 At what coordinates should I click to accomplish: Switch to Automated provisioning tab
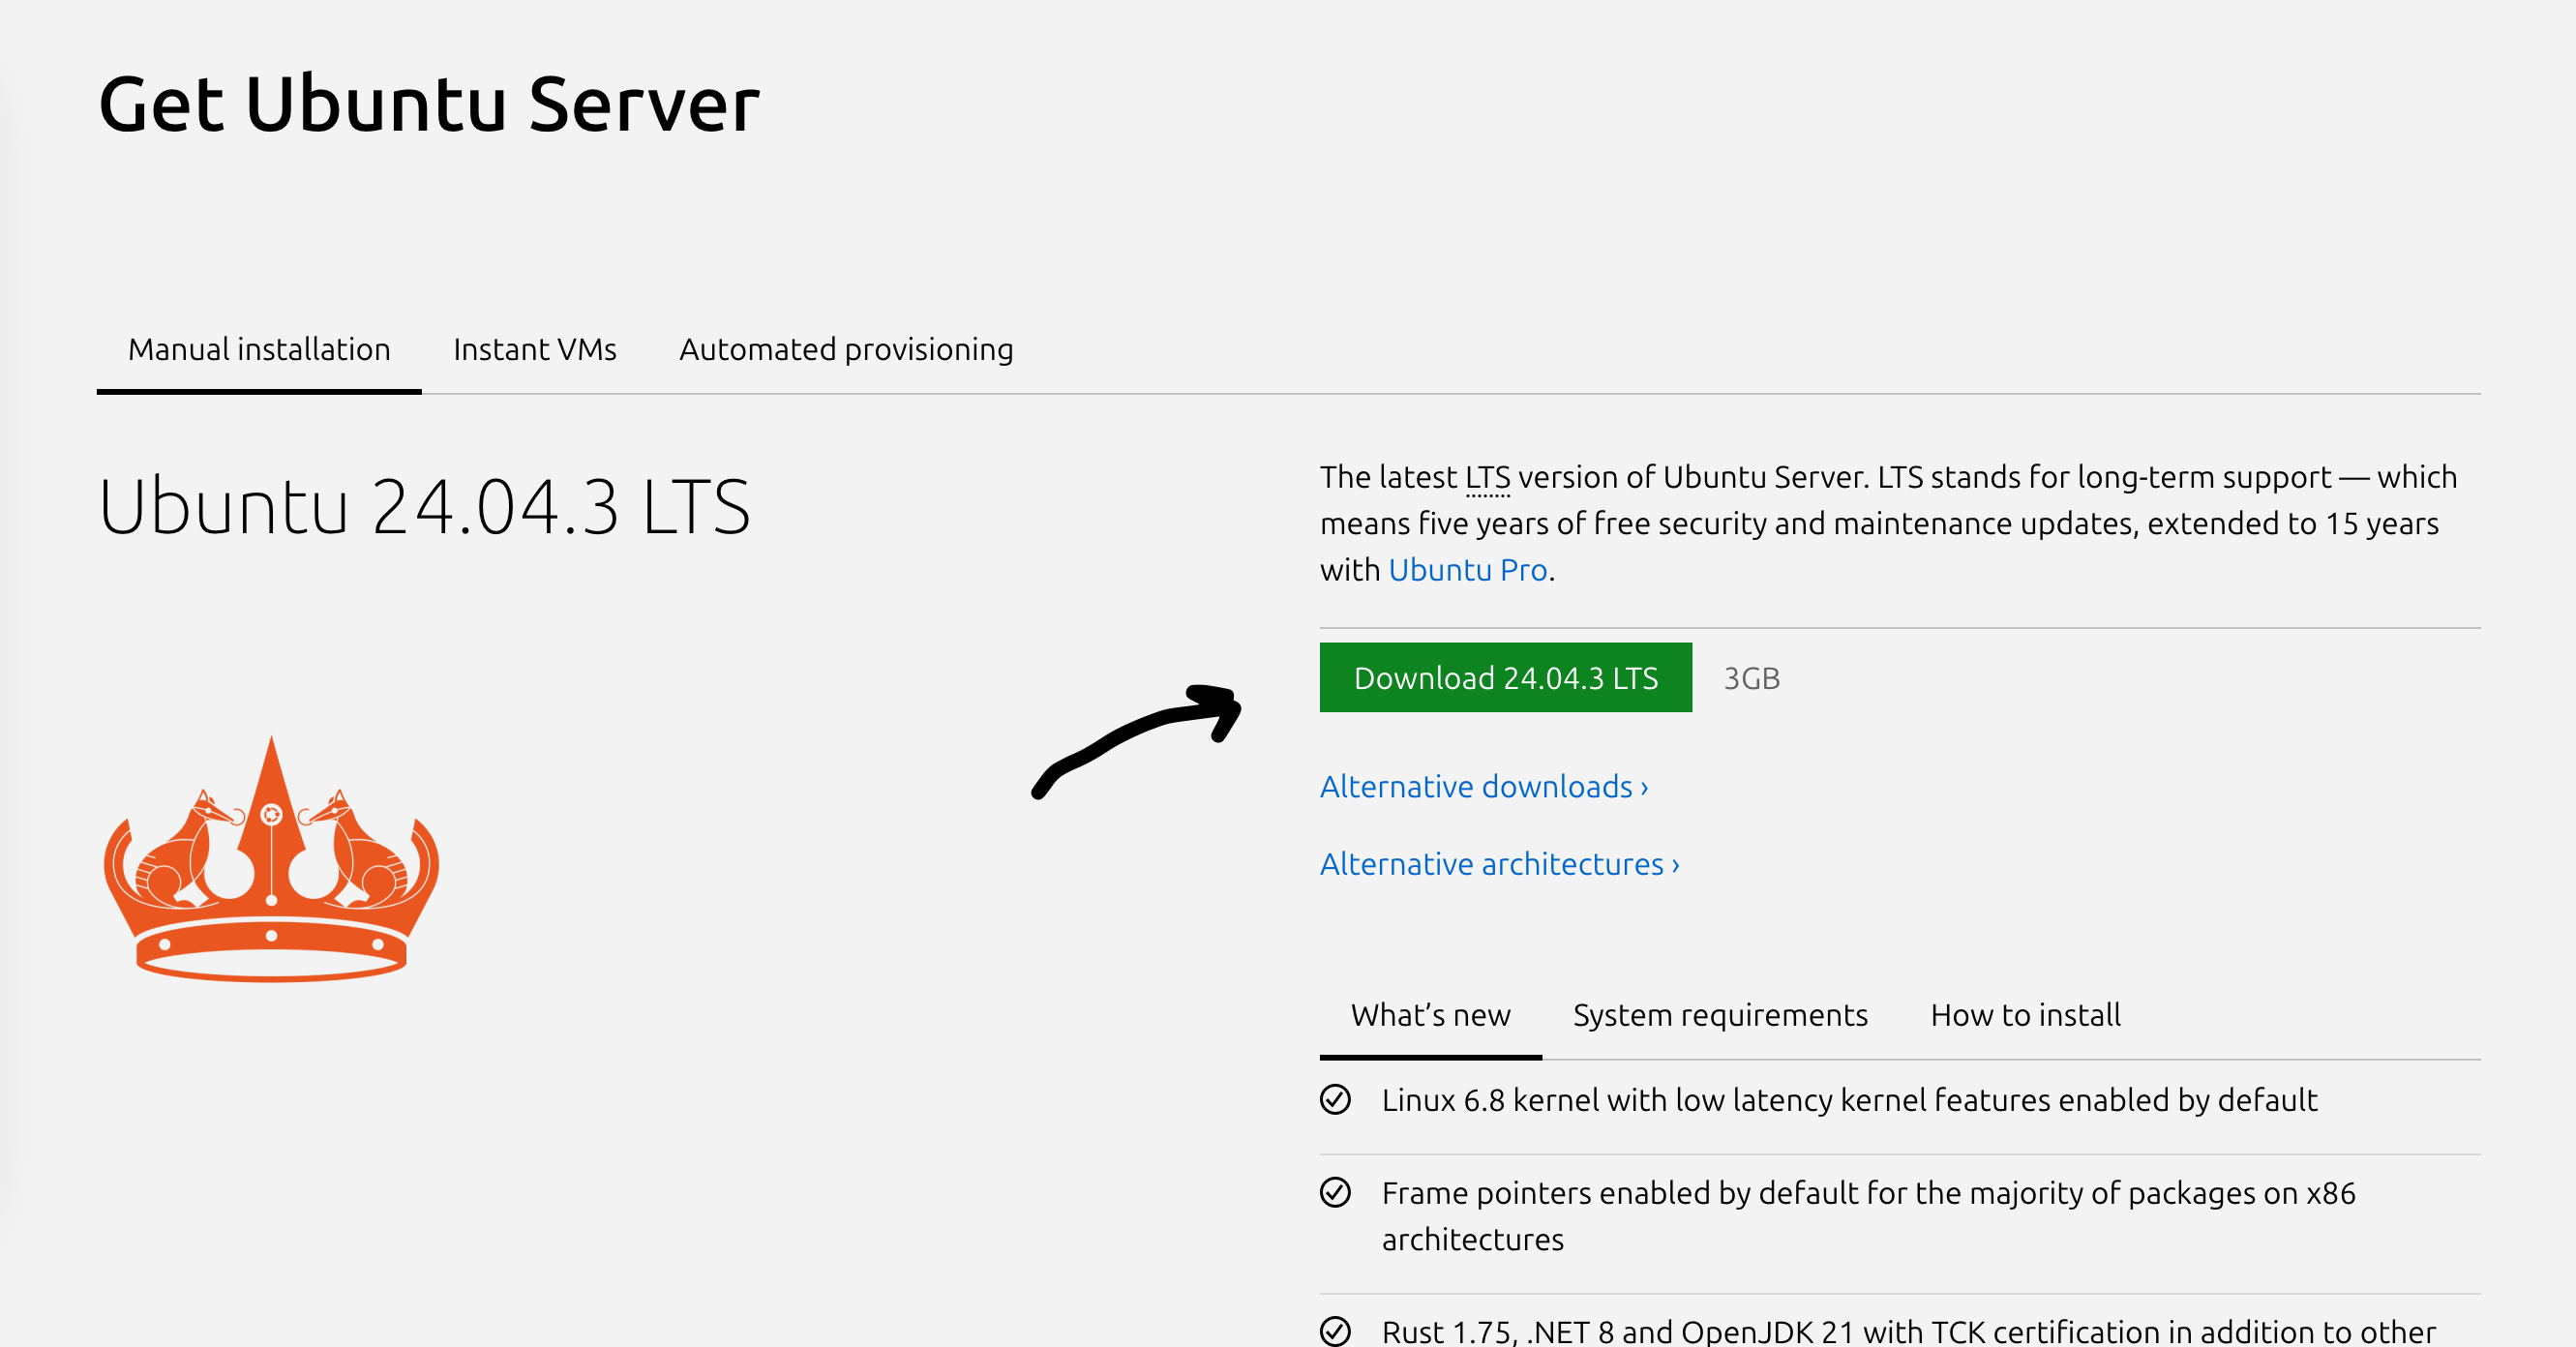pos(846,349)
